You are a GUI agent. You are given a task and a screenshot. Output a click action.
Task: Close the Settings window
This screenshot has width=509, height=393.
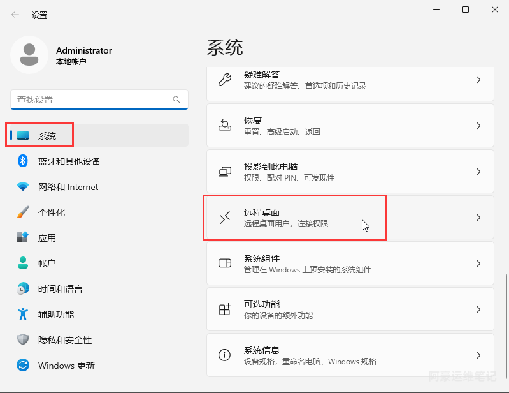click(495, 10)
